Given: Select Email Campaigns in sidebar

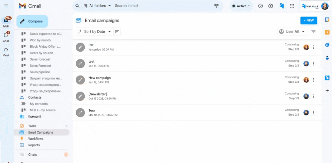Looking at the screenshot, I should (x=42, y=132).
